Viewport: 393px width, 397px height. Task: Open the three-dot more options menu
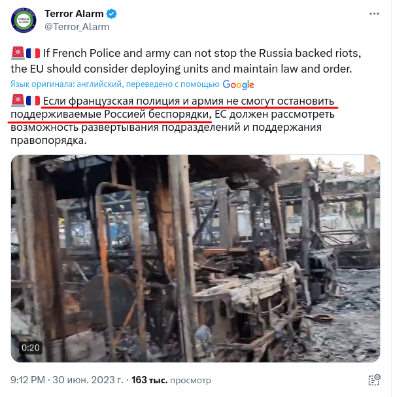pos(374,14)
